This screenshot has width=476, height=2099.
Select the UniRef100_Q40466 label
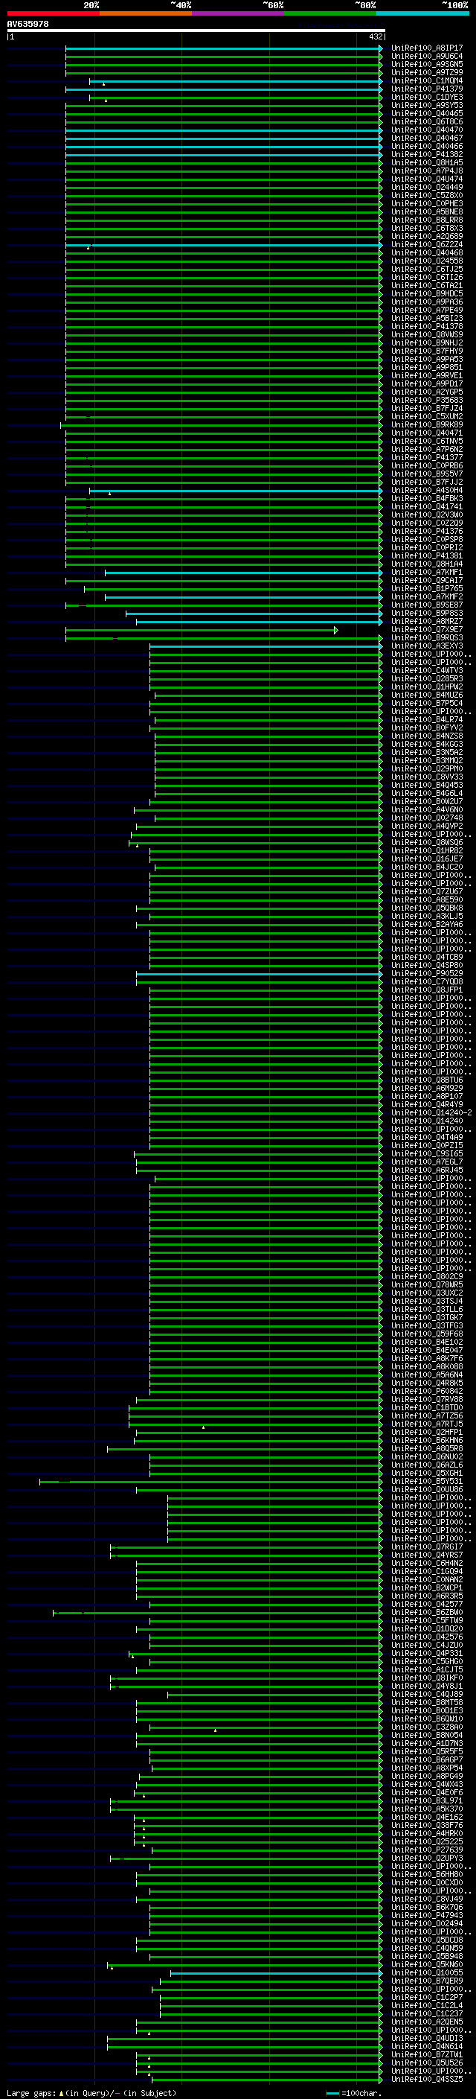coord(426,147)
